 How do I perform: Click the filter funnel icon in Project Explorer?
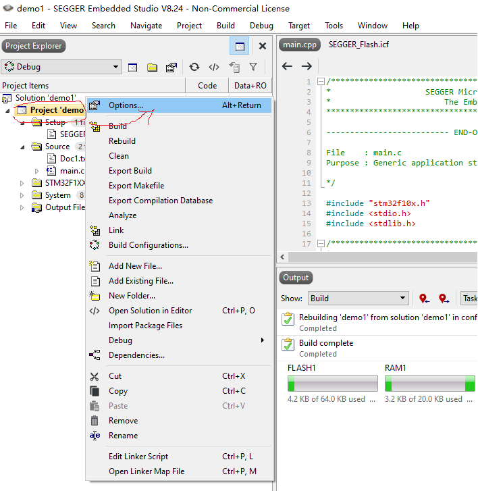253,67
